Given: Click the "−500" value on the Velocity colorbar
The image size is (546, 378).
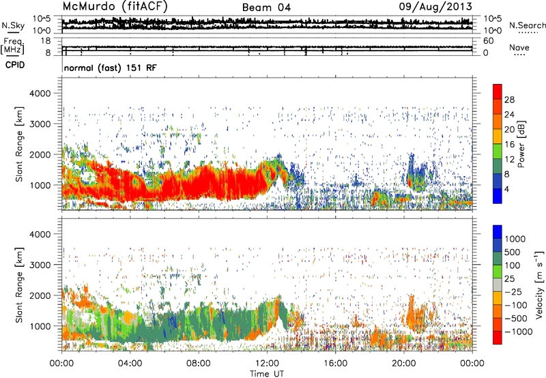Looking at the screenshot, I should [x=516, y=319].
